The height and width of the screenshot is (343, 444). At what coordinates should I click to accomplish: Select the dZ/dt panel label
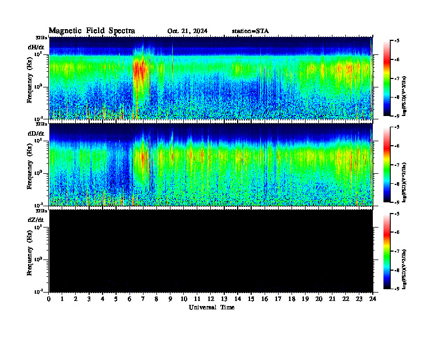tap(36, 220)
